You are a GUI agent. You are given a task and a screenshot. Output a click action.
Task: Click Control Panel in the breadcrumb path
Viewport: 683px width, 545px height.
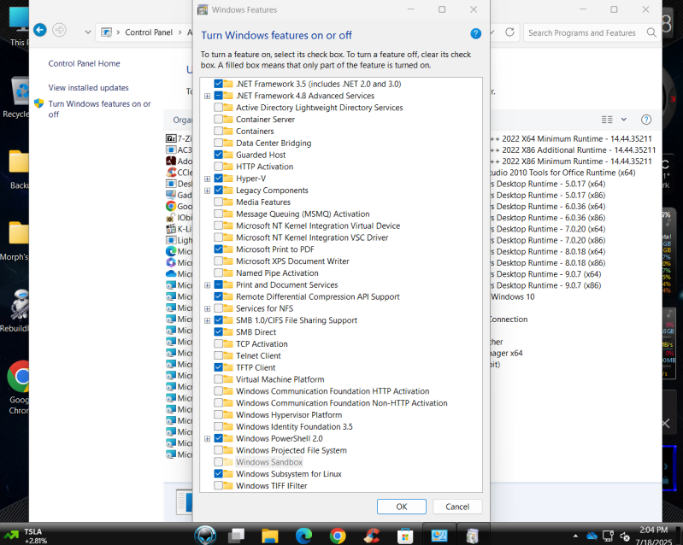click(x=149, y=32)
